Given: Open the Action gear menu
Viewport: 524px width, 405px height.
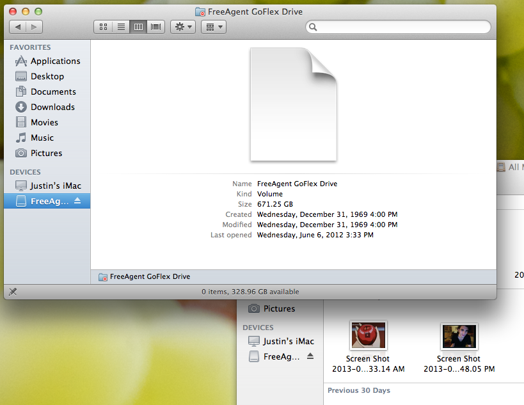Looking at the screenshot, I should (183, 27).
